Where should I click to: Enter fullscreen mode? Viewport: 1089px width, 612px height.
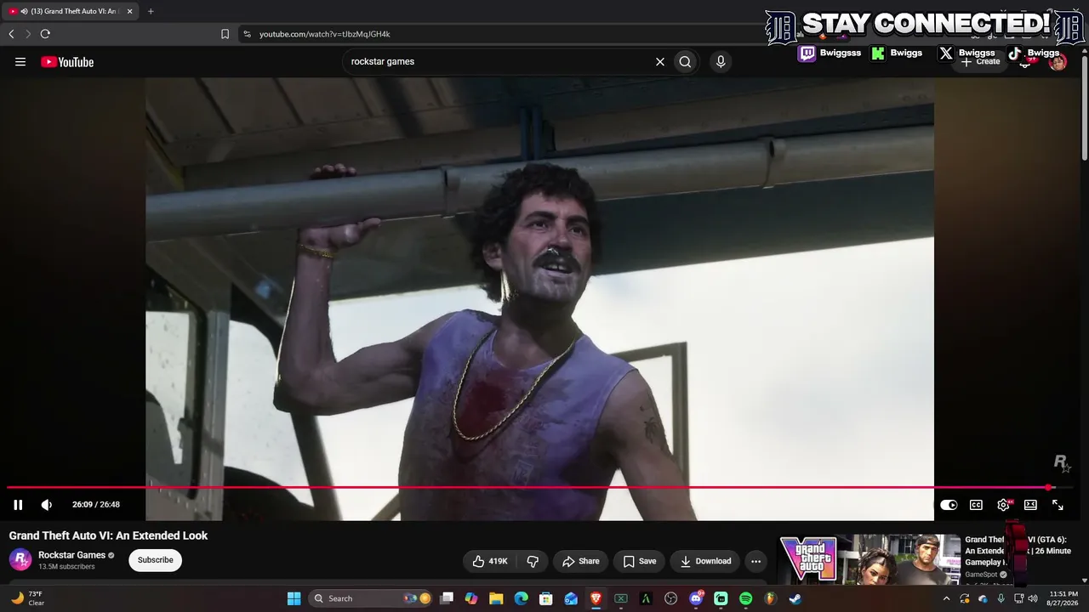[x=1058, y=505]
